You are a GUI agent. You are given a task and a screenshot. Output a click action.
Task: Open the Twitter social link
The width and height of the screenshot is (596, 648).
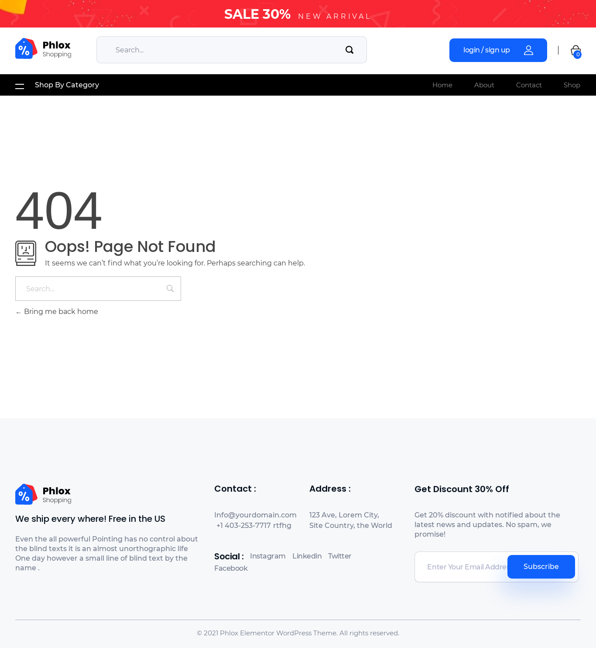pyautogui.click(x=339, y=556)
